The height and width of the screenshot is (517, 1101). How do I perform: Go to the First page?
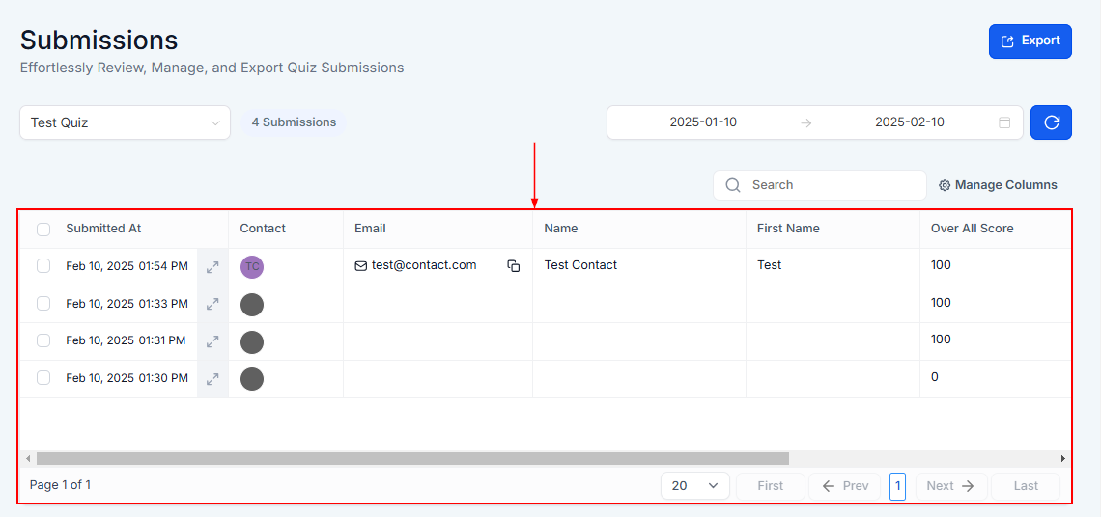coord(771,485)
